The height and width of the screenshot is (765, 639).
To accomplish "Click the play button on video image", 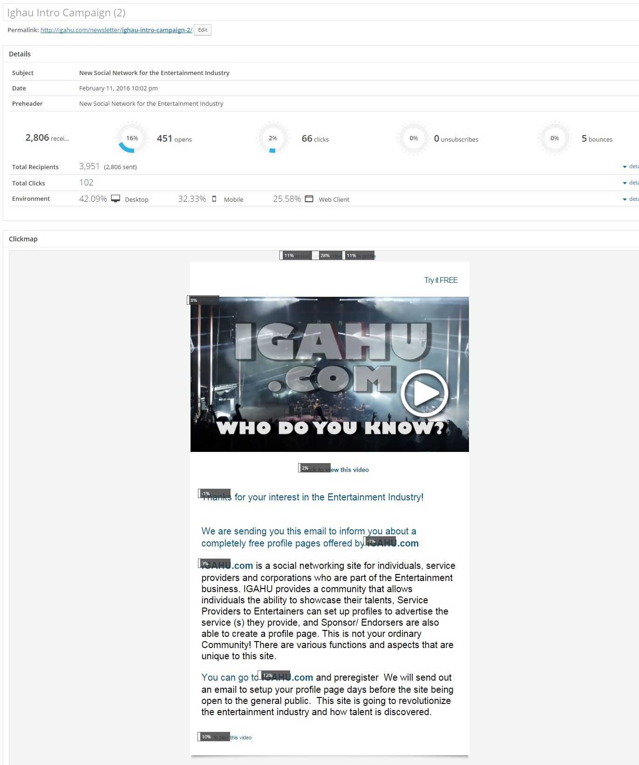I will [424, 393].
